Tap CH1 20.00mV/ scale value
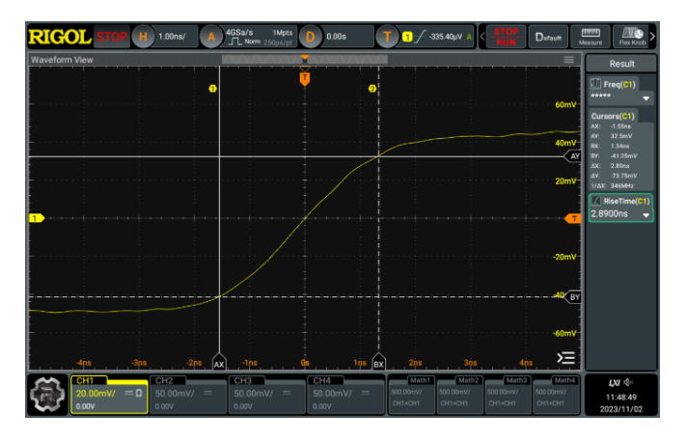Image resolution: width=687 pixels, height=441 pixels. click(x=96, y=393)
